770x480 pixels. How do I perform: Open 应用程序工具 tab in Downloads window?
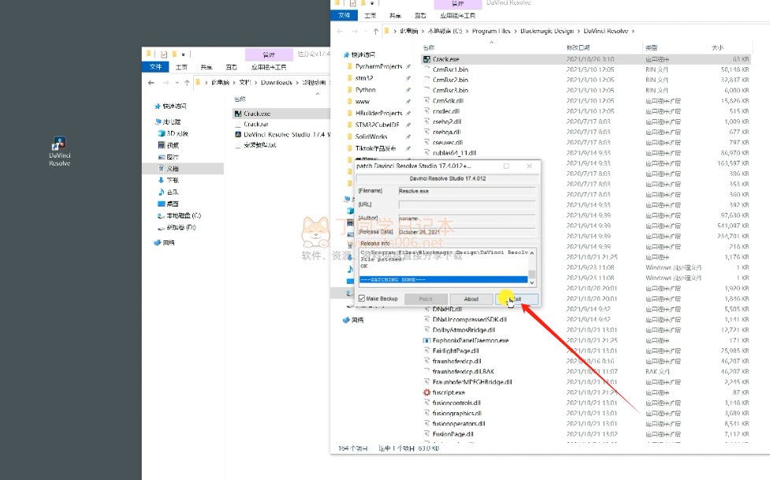[269, 67]
